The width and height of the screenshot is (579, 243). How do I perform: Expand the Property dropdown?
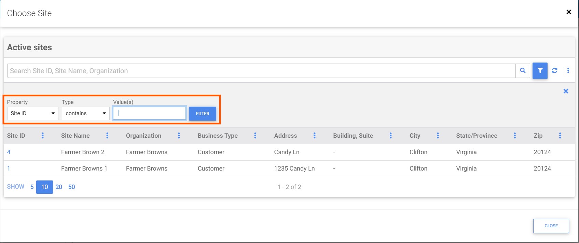point(32,113)
